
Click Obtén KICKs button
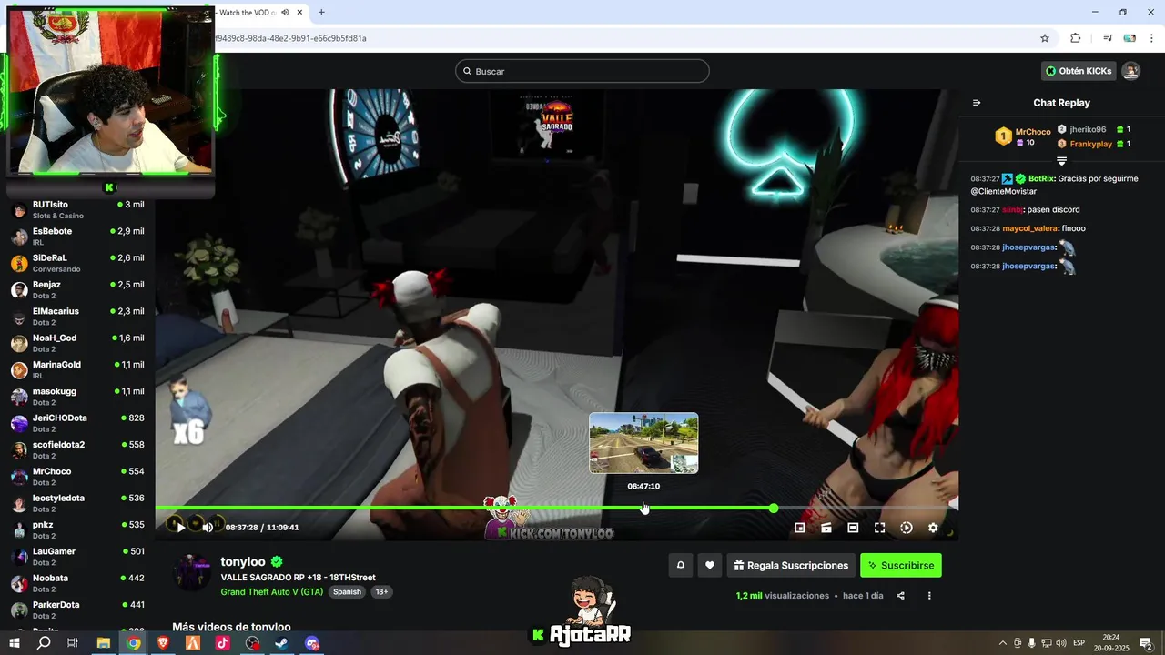[1079, 71]
